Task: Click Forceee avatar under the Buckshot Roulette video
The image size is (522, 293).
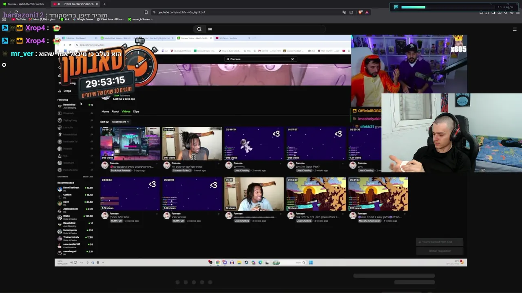Action: pyautogui.click(x=105, y=165)
